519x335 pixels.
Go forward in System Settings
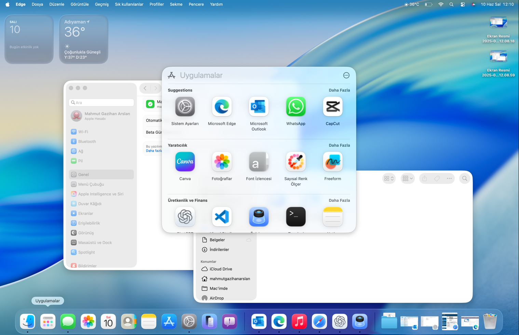point(155,88)
